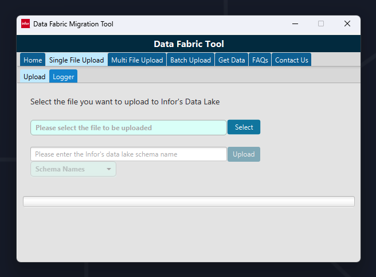Screen dimensions: 376x277
Task: Select the Single File Upload tab
Action: click(76, 60)
